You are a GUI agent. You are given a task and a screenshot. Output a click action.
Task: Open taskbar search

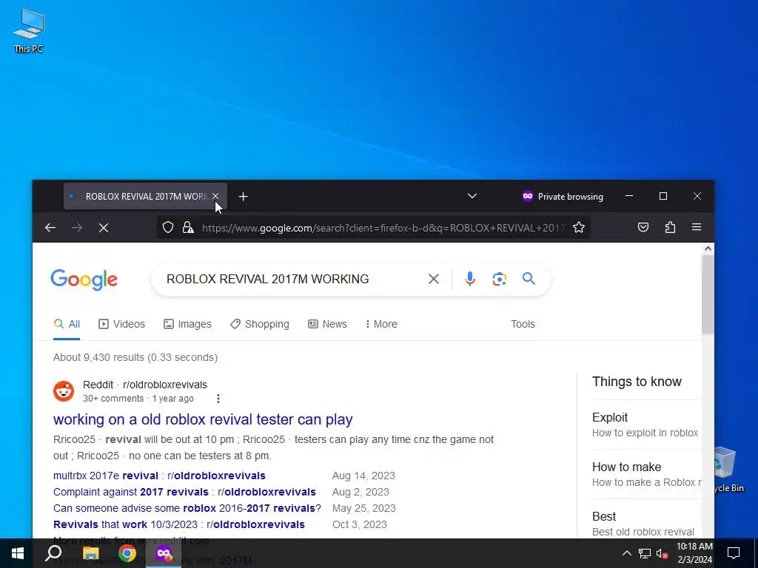53,553
